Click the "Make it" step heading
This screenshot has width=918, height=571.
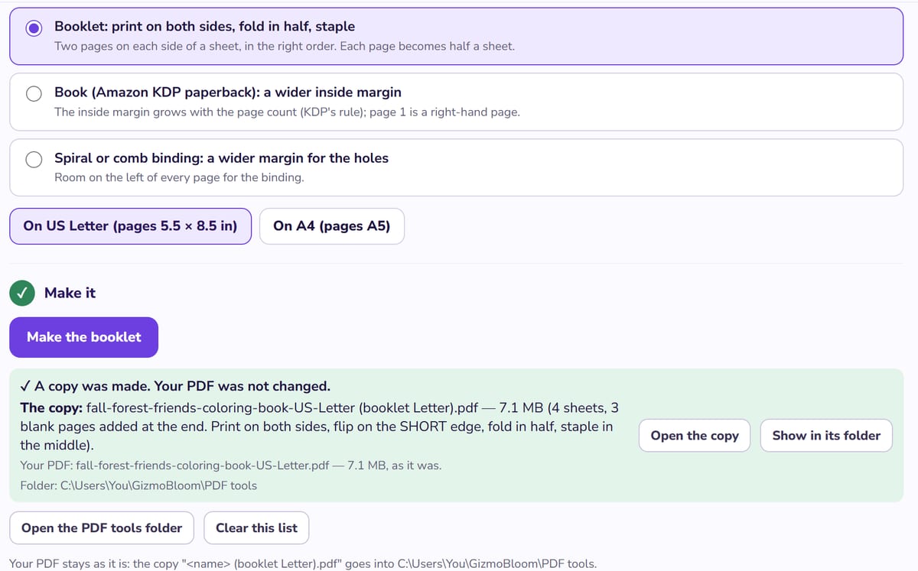[70, 293]
